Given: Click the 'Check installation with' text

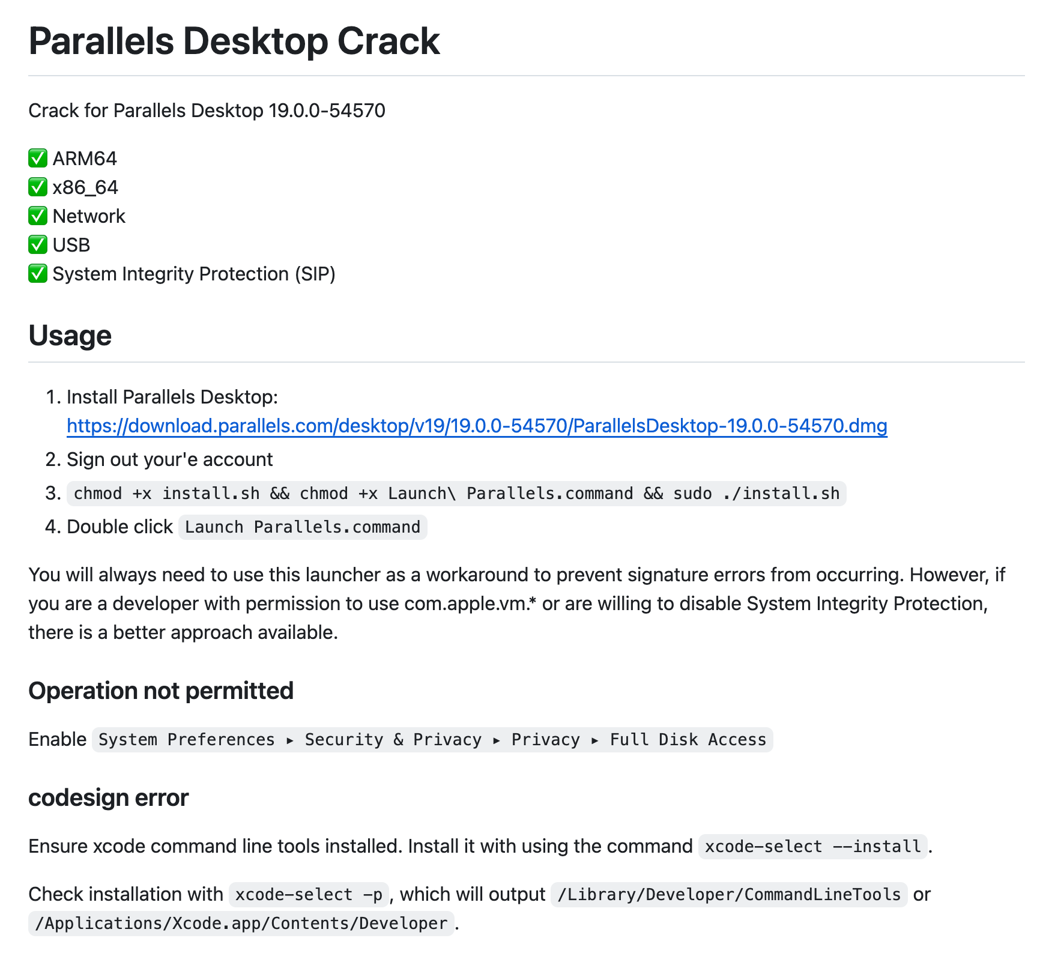Looking at the screenshot, I should (x=125, y=894).
